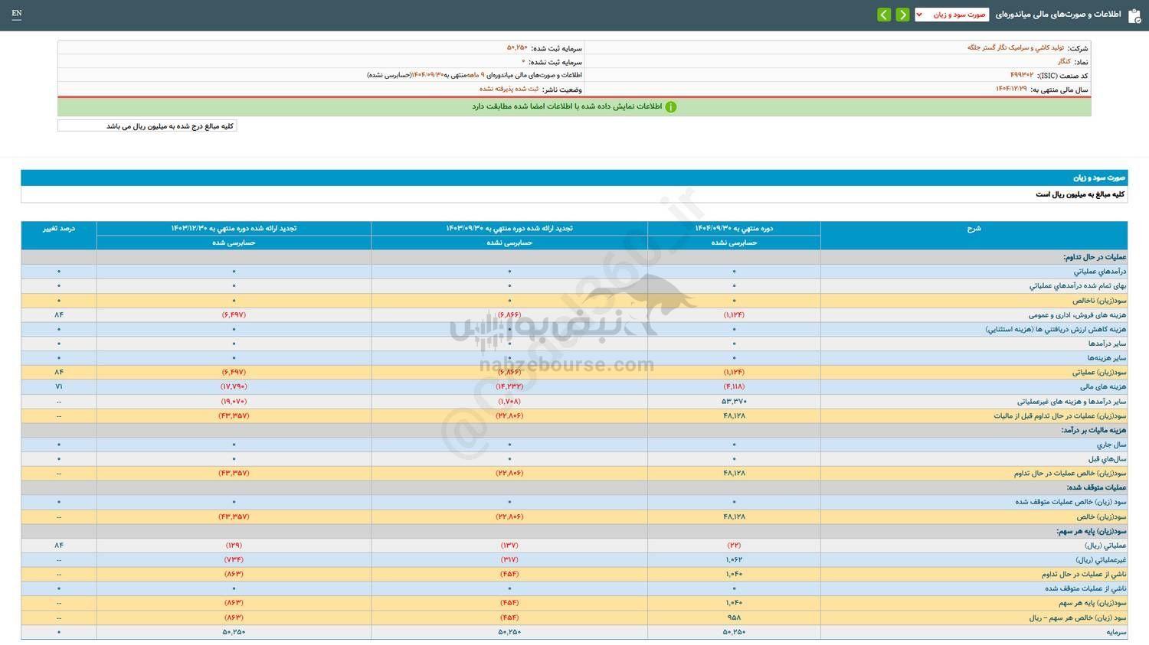Switch language to English via EN link

pos(17,14)
